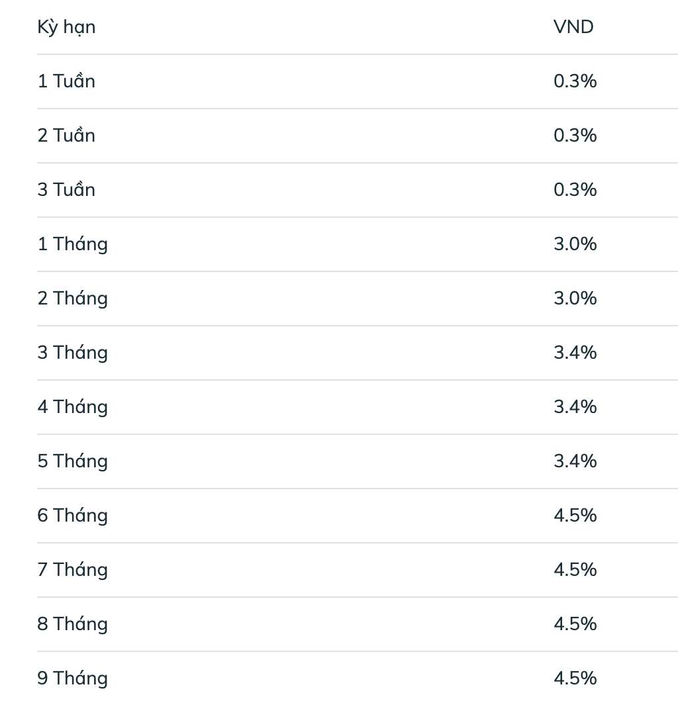Click the "2 Tháng" term label

[x=72, y=299]
